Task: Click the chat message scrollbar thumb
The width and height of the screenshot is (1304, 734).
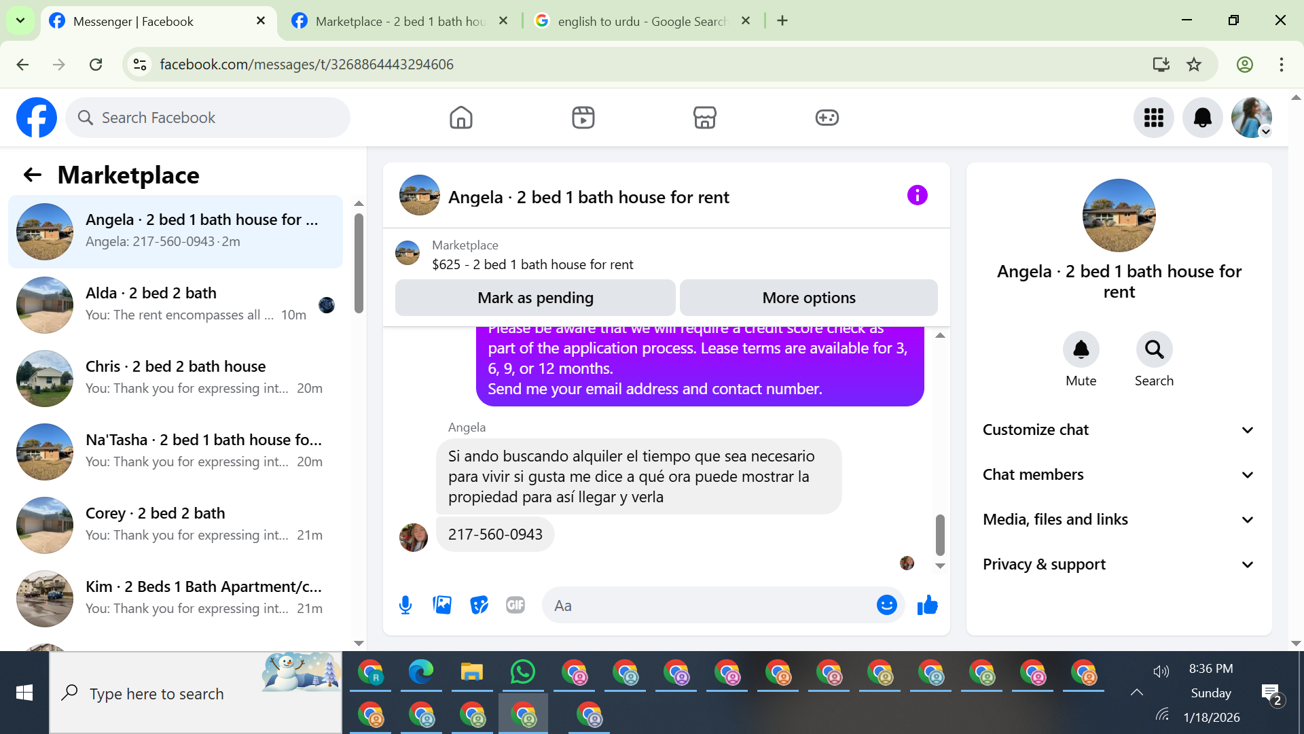Action: [940, 535]
